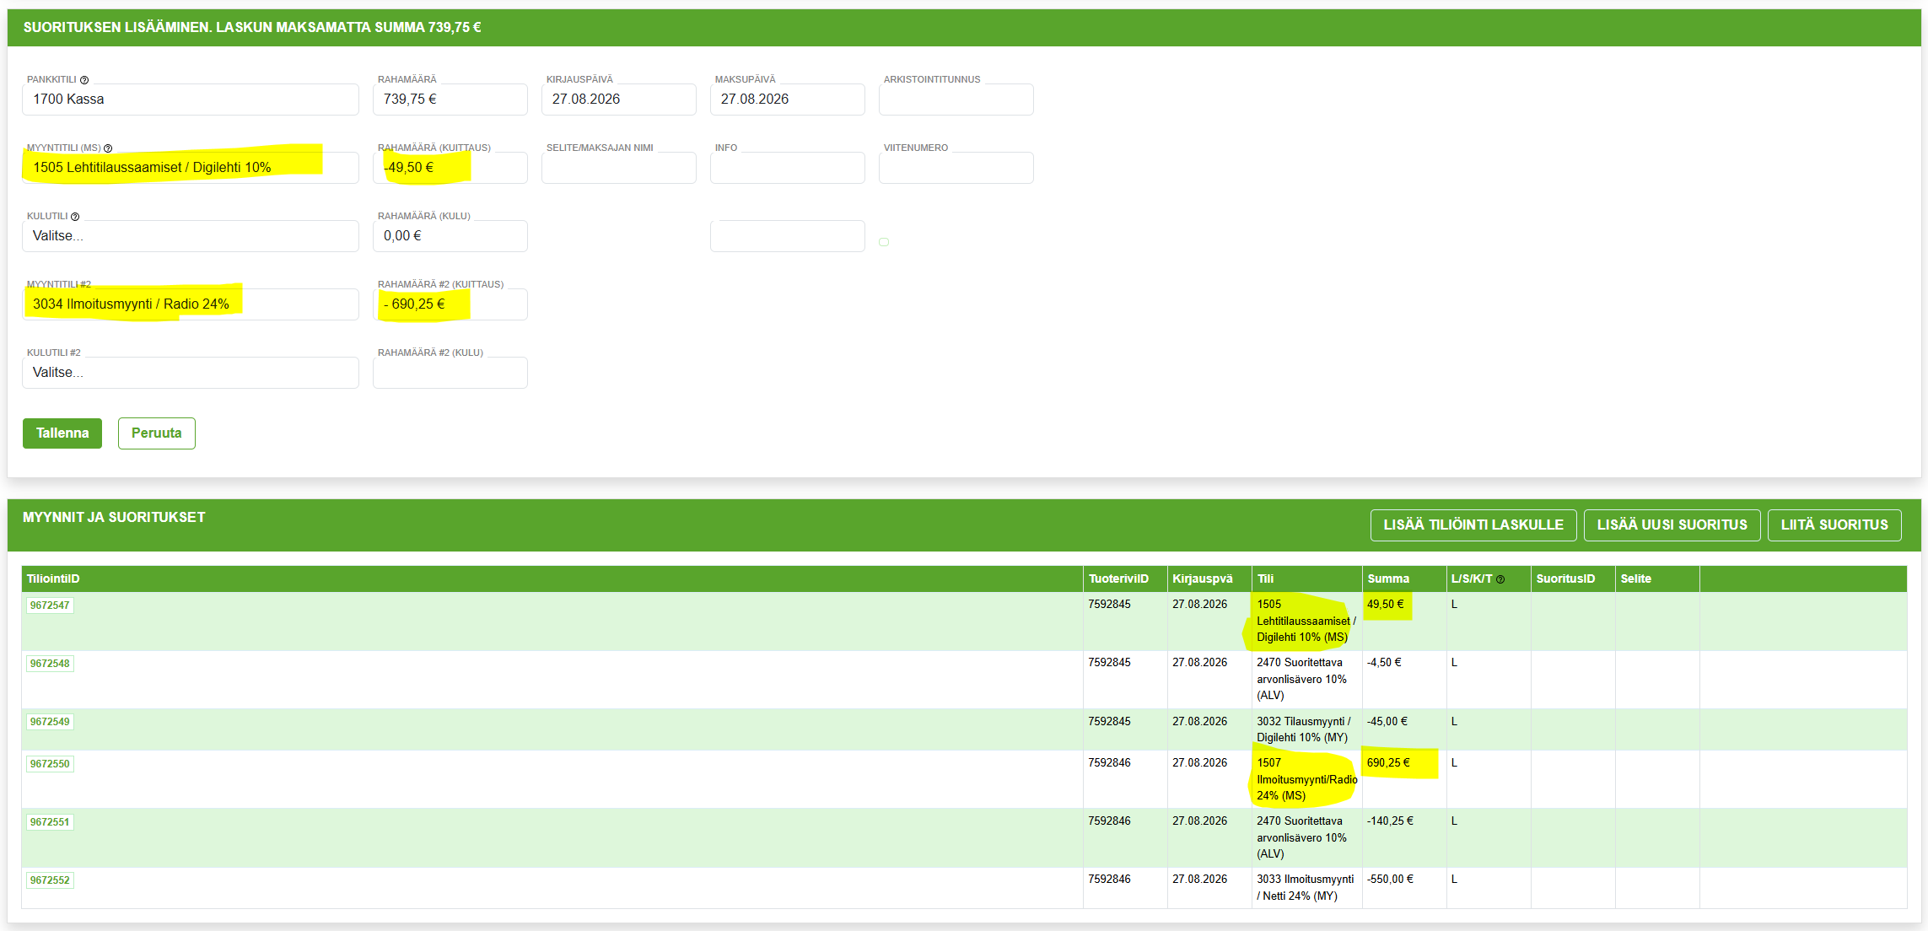Click the Rahamäärä 739,75 € field

pyautogui.click(x=450, y=100)
